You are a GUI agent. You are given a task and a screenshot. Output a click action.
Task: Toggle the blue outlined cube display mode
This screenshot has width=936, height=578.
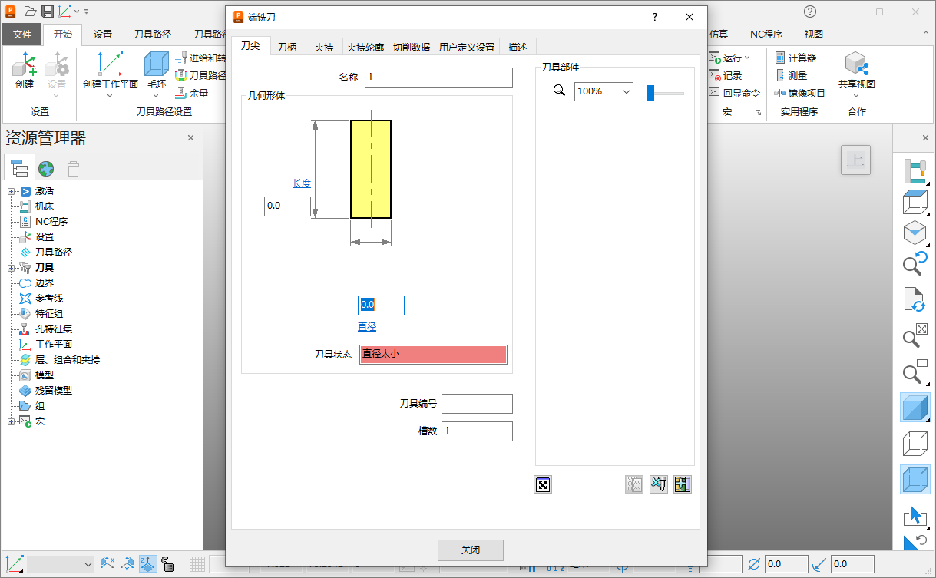point(915,480)
